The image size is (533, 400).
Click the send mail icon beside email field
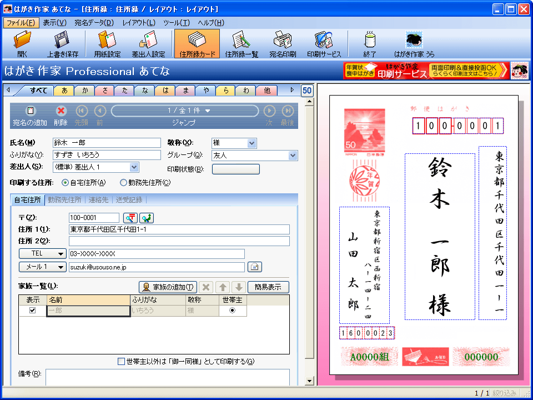(x=255, y=267)
